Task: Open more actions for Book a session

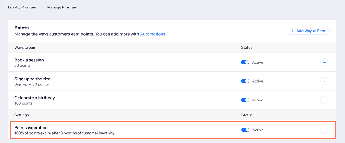Action: 324,62
